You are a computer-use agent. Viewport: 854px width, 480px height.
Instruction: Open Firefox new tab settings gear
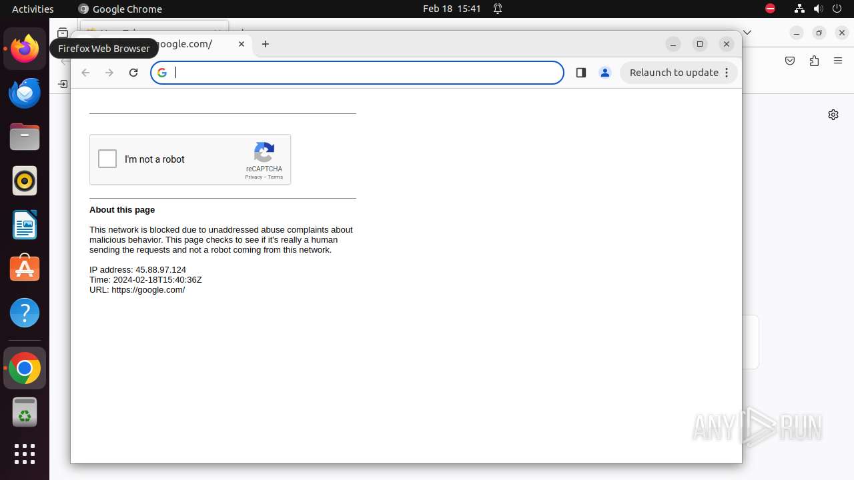click(833, 115)
